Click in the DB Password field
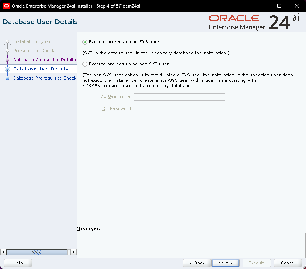306x269 pixels. (179, 110)
